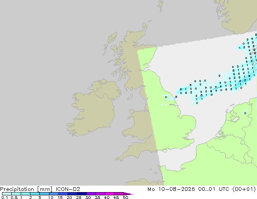Click the legend value "0.5"
Viewport: 257px width, 199px height.
pyautogui.click(x=14, y=197)
